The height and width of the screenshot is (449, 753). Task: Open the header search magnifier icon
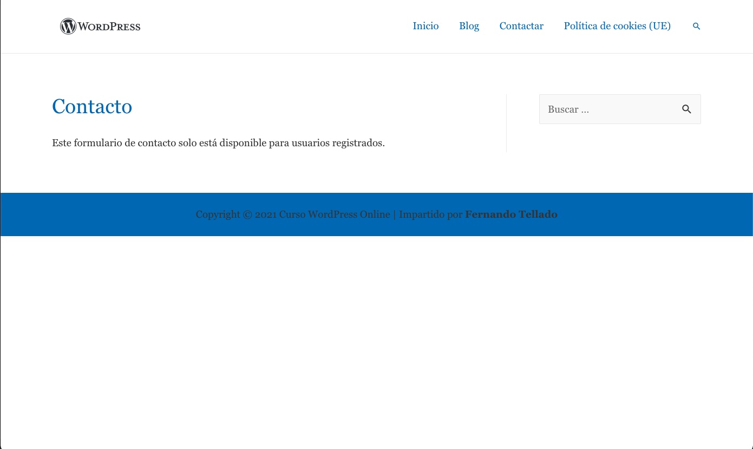coord(696,26)
